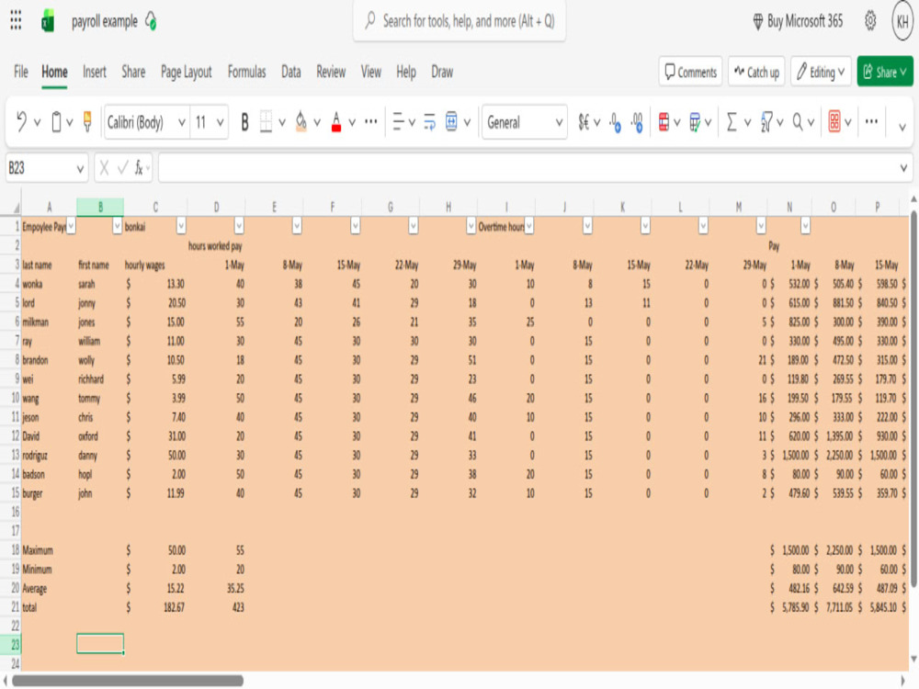Click the Excel logo icon
The height and width of the screenshot is (689, 919).
coord(48,22)
